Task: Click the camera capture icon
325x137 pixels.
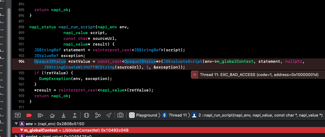Action: coord(120,115)
